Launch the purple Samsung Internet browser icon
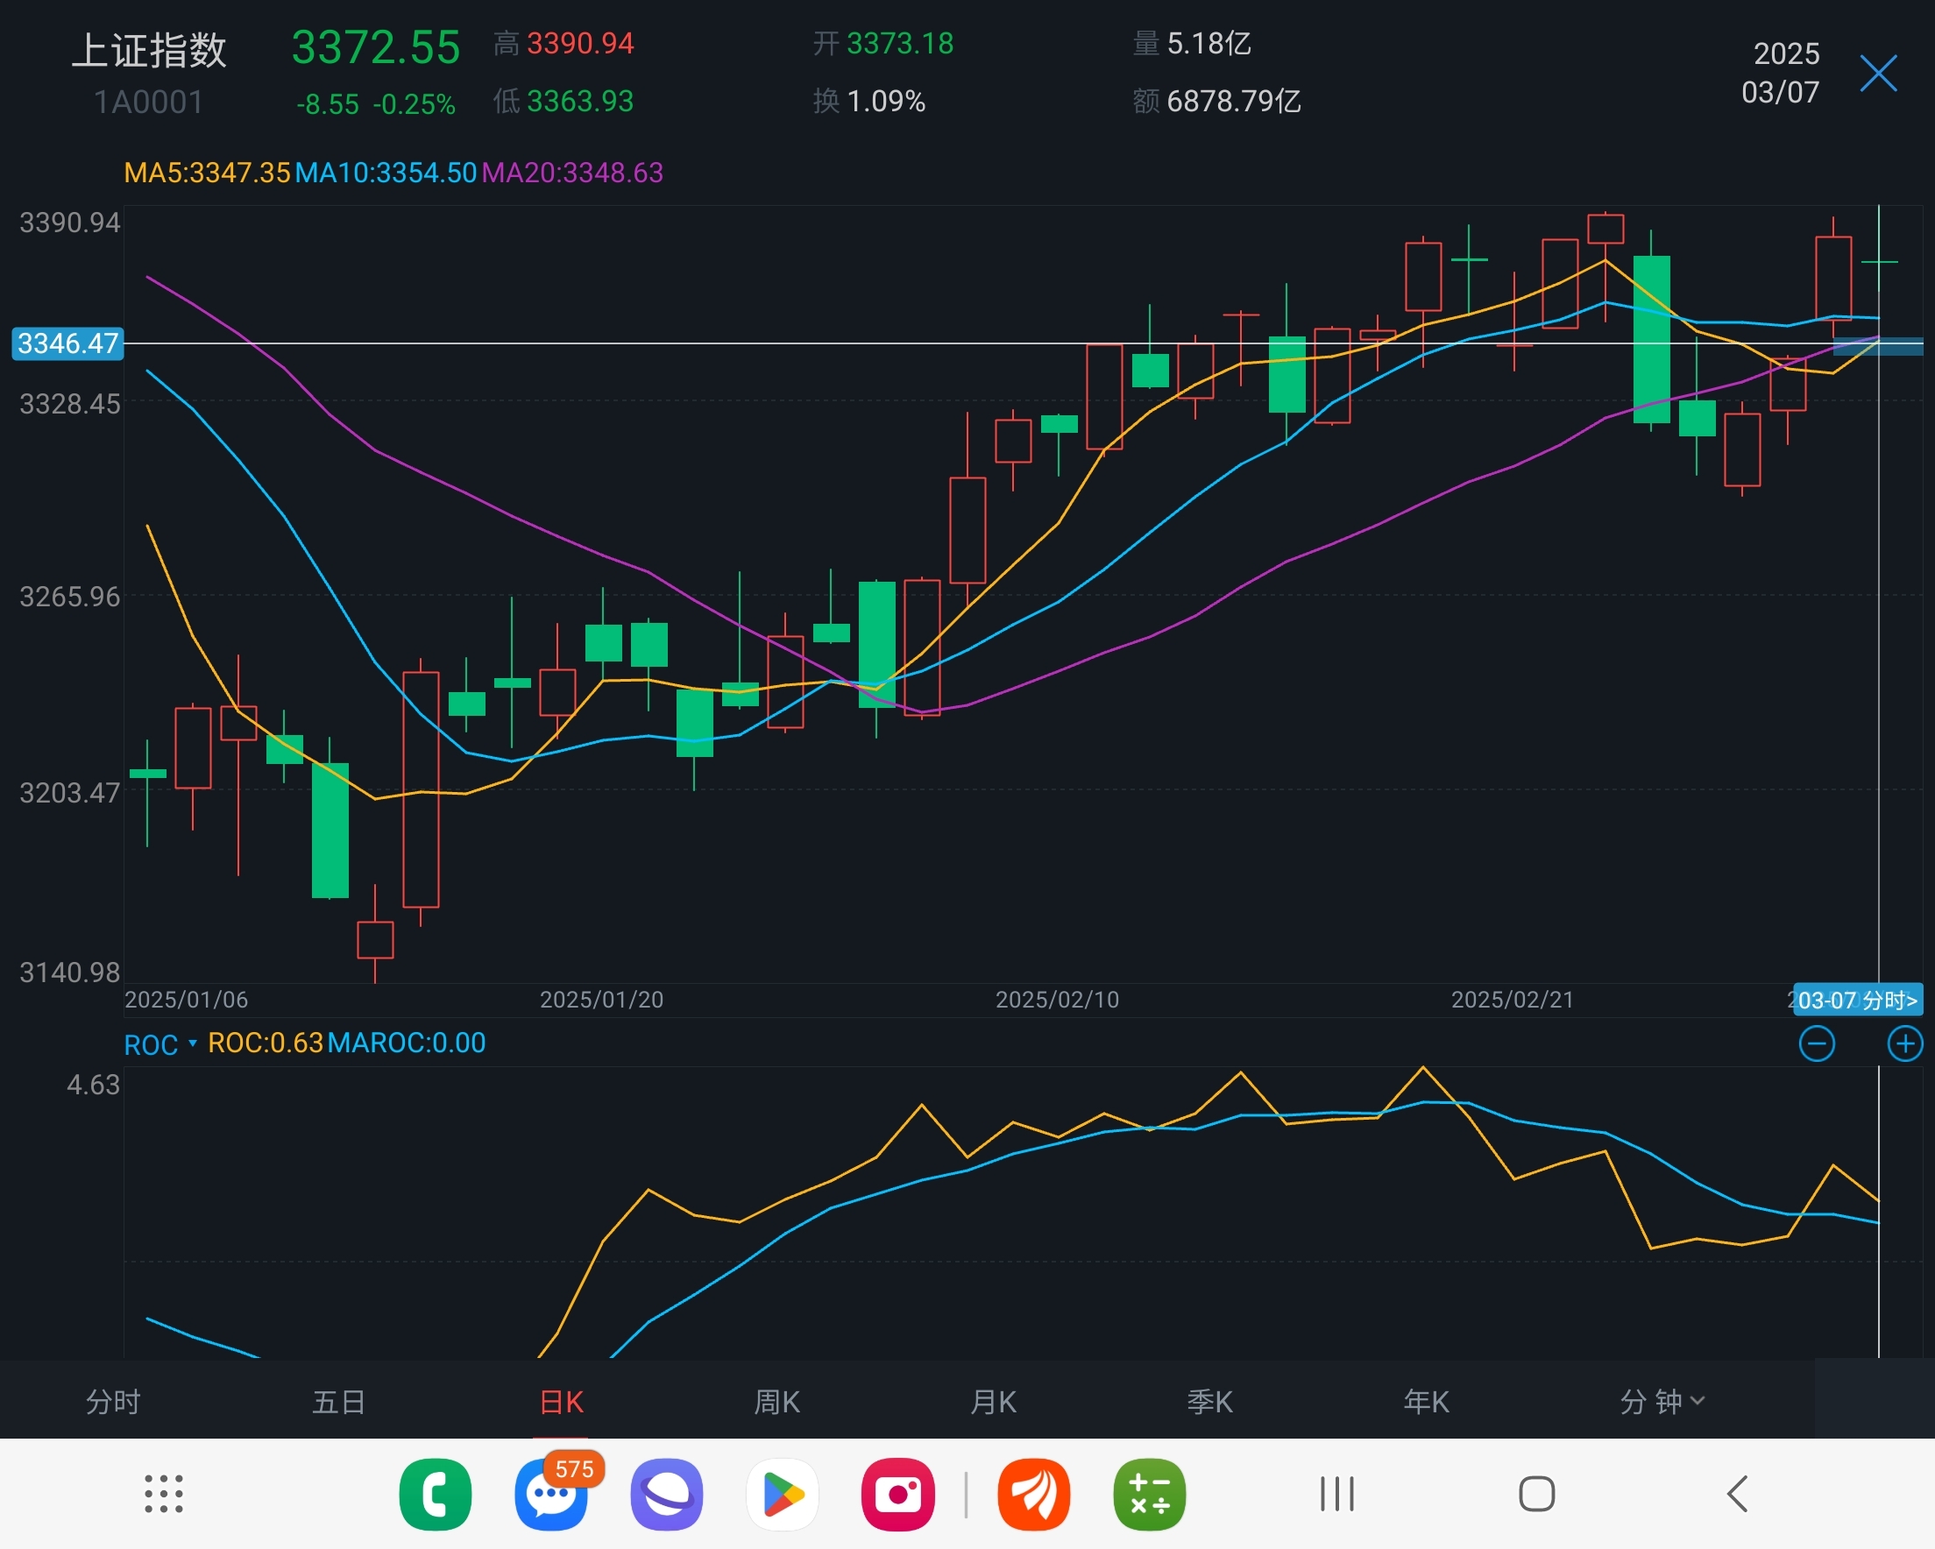The image size is (1935, 1549). click(x=667, y=1495)
